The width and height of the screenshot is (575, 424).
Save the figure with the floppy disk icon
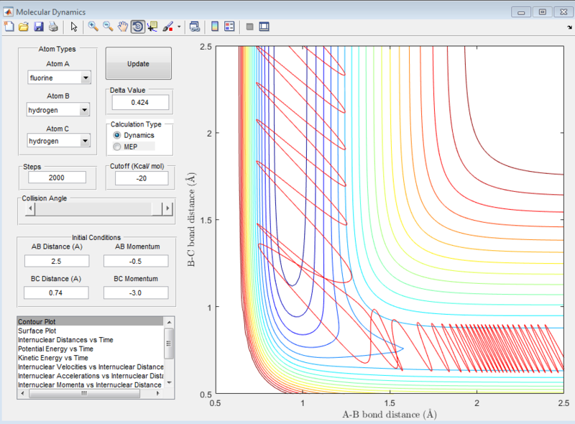pos(39,27)
